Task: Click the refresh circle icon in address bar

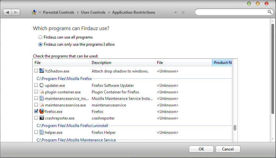Action: [x=183, y=12]
